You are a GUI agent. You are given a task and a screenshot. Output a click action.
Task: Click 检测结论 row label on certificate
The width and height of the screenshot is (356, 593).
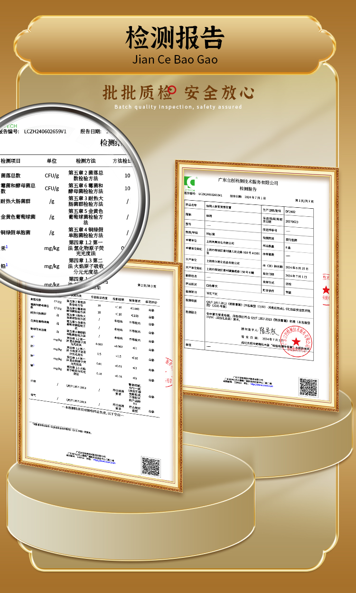coord(191,313)
